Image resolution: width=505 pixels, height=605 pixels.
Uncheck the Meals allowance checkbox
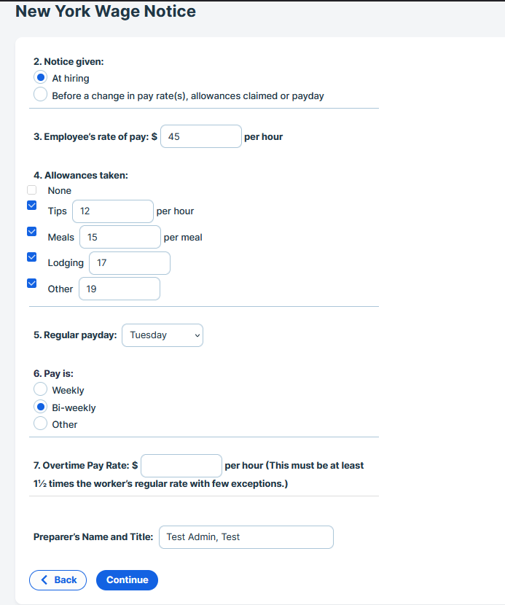(31, 232)
